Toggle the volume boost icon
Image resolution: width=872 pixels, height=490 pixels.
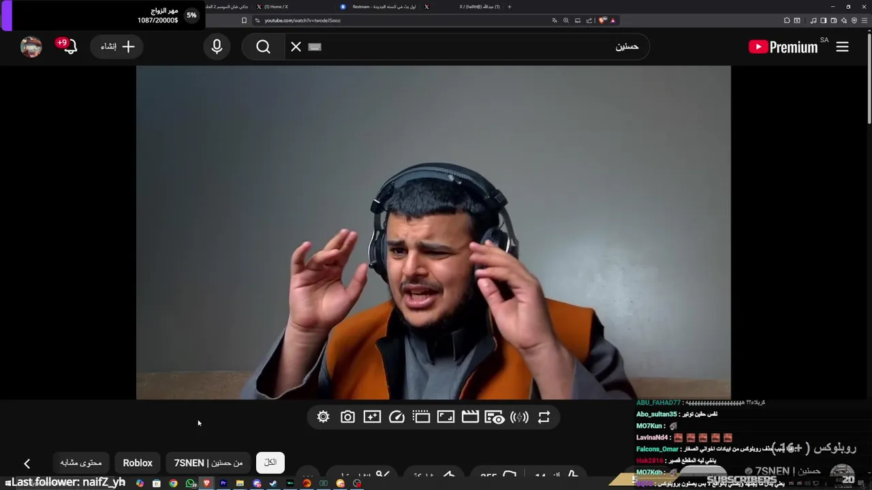tap(519, 417)
